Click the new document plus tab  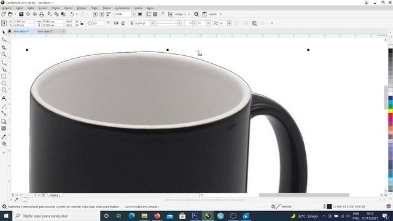point(64,31)
